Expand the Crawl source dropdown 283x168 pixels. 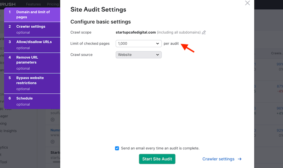point(138,55)
